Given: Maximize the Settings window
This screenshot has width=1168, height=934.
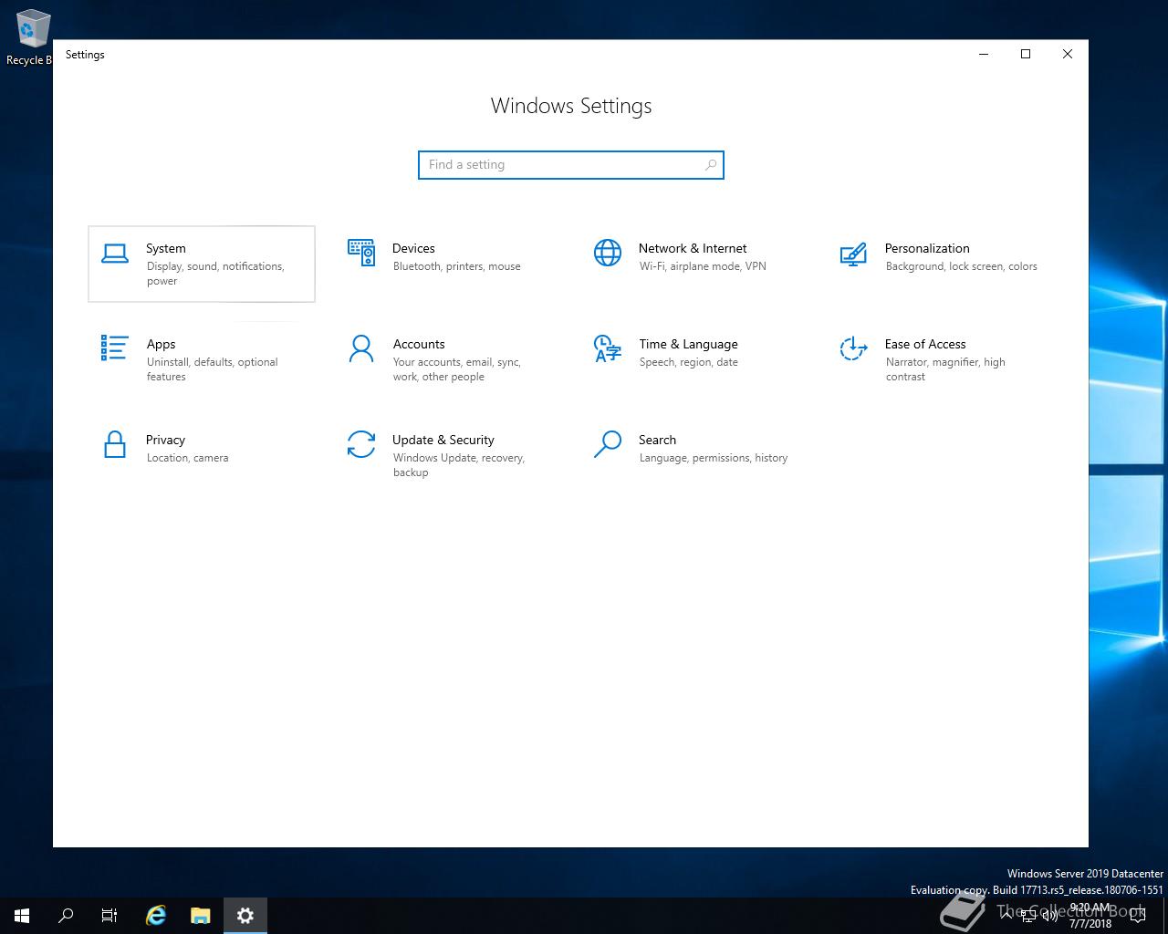Looking at the screenshot, I should tap(1026, 54).
